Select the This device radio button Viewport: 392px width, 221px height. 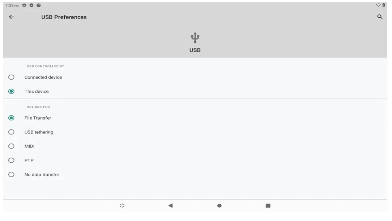point(11,91)
